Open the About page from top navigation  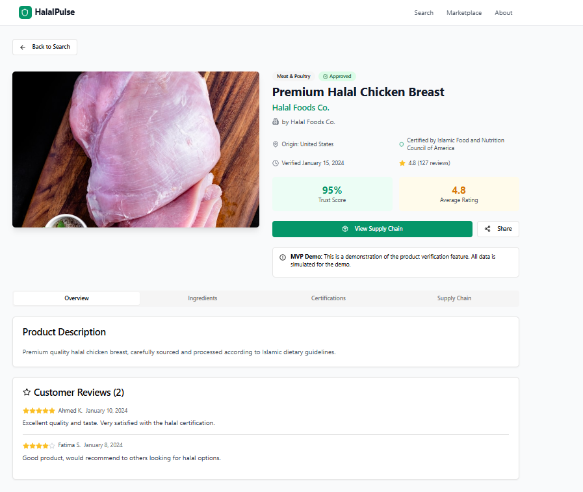[x=503, y=12]
